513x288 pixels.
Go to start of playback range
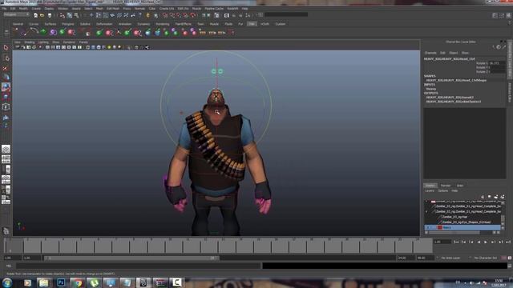pos(456,242)
